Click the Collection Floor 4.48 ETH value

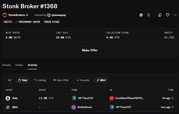[113, 37]
